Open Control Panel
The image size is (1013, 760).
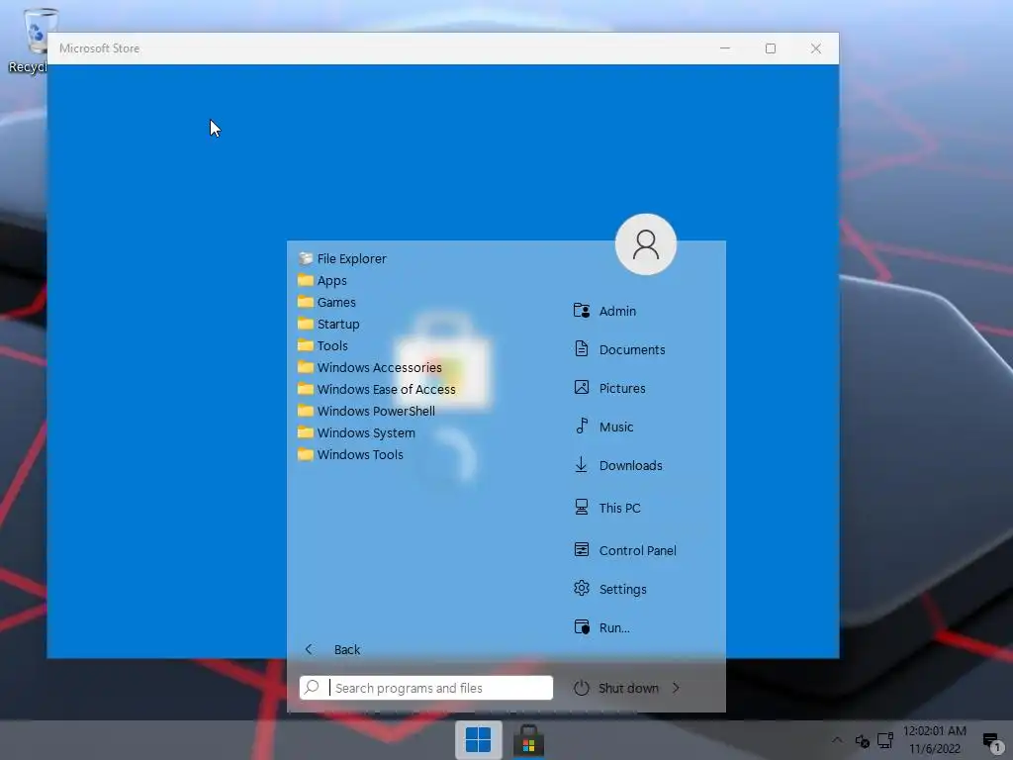point(625,550)
